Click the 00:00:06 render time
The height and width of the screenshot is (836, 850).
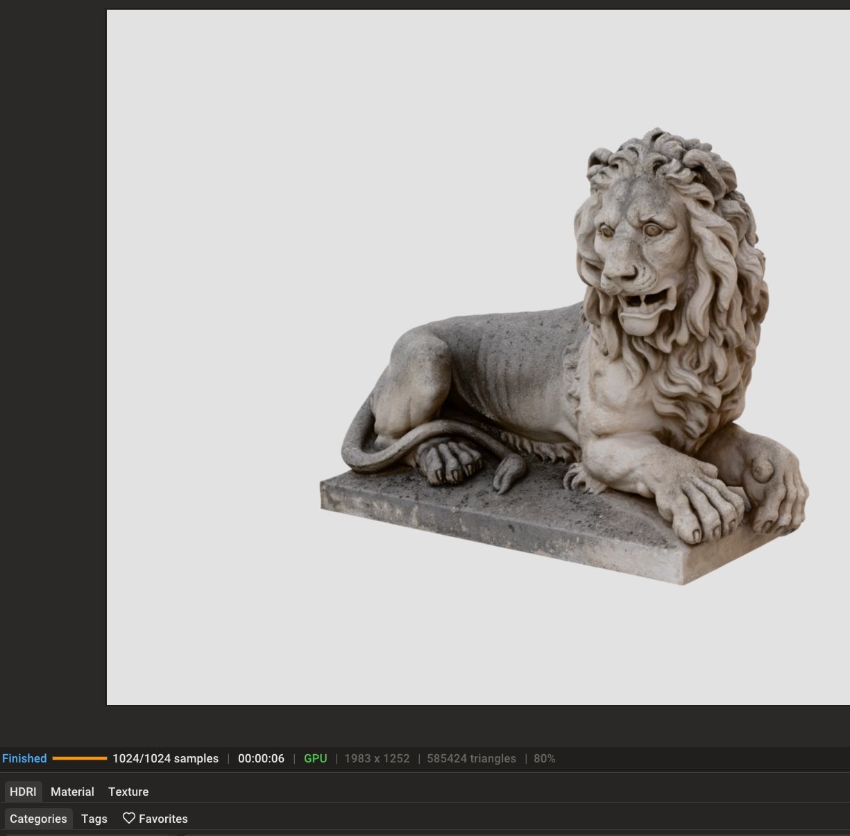click(x=261, y=758)
